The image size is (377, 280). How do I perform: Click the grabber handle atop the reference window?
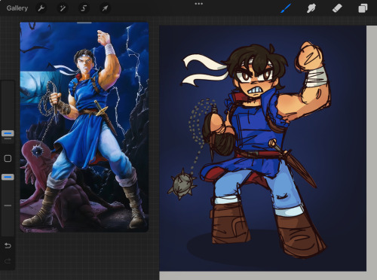click(84, 23)
